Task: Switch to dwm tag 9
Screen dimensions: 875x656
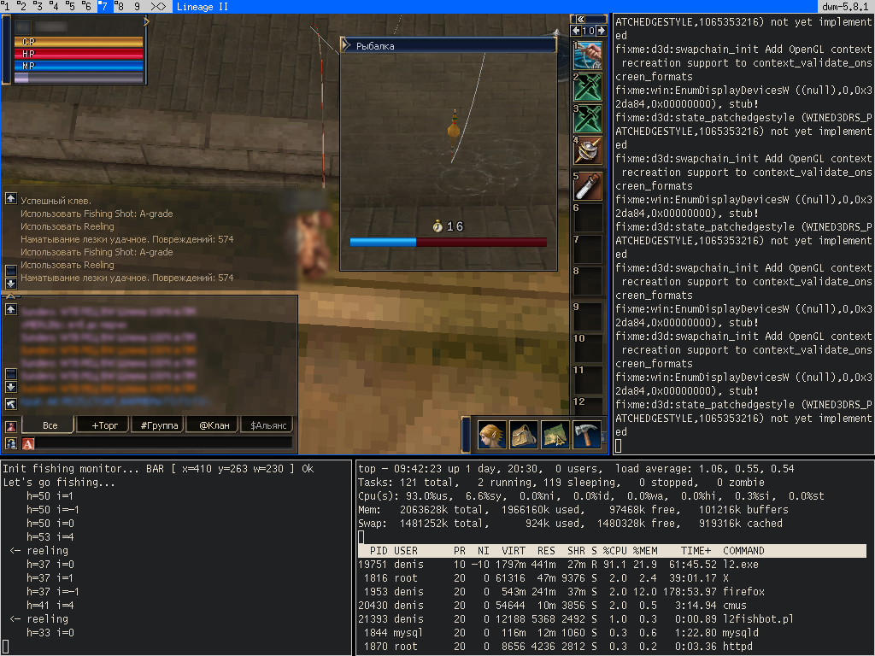Action: coord(138,7)
